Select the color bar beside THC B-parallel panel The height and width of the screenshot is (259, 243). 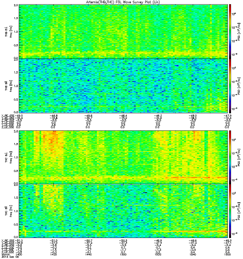click(230, 211)
